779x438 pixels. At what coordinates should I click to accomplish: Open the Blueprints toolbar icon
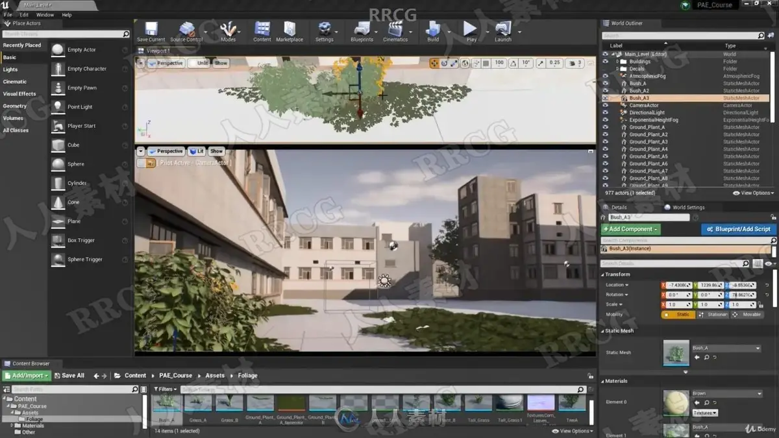(x=362, y=29)
